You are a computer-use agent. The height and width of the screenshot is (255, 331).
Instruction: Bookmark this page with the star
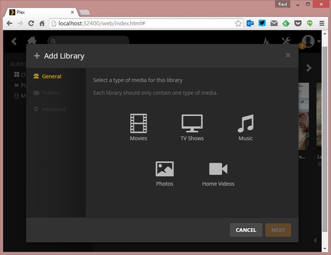click(238, 24)
